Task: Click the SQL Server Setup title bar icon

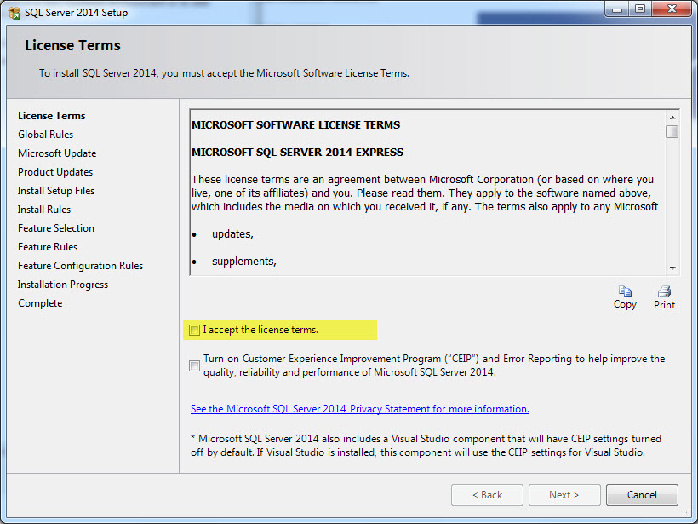Action: (x=14, y=13)
